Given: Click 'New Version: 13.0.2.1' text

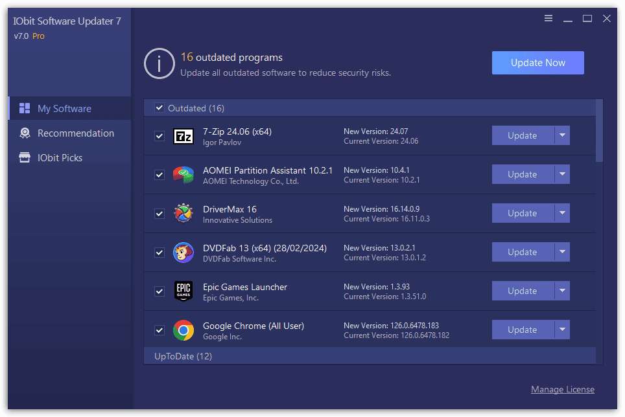Looking at the screenshot, I should point(379,247).
